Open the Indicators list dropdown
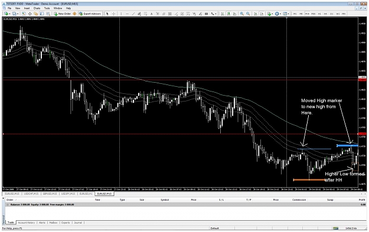The image size is (369, 232). tap(270, 14)
